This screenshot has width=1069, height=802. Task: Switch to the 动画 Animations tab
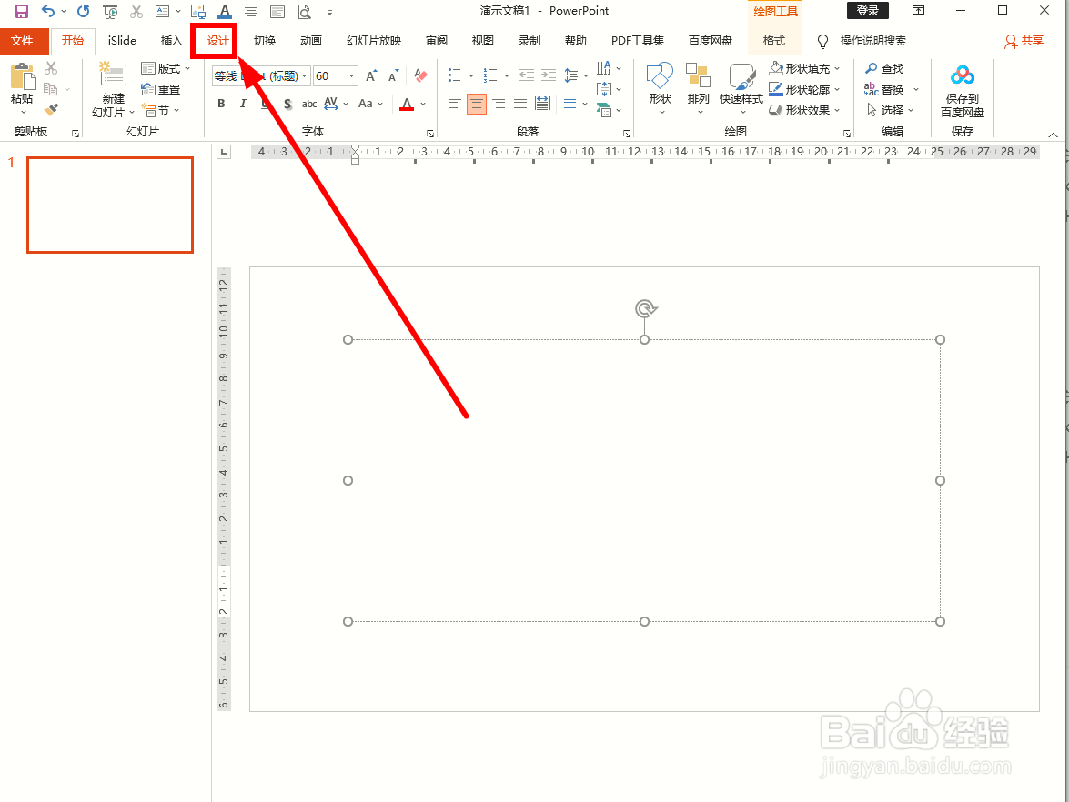coord(311,41)
